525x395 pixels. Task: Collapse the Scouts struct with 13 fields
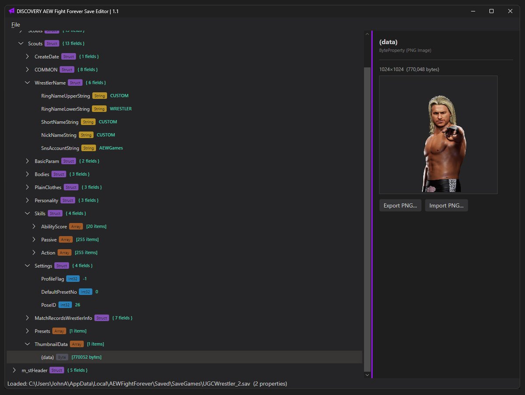(x=21, y=44)
